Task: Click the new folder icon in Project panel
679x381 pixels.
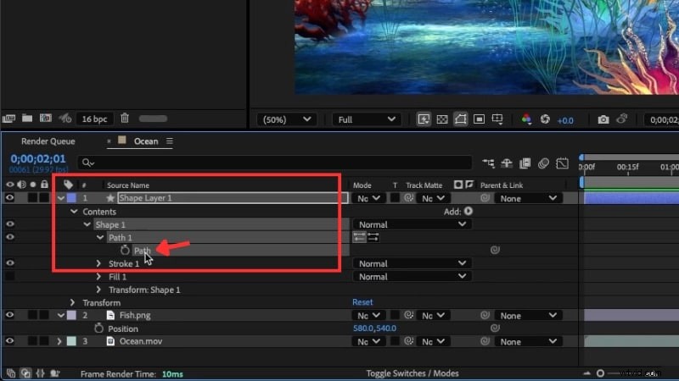Action: click(27, 118)
